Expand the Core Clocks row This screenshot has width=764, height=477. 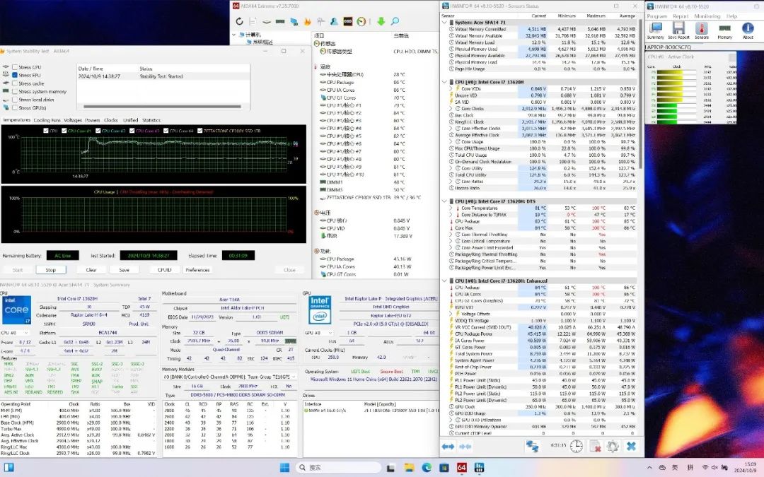(451, 109)
